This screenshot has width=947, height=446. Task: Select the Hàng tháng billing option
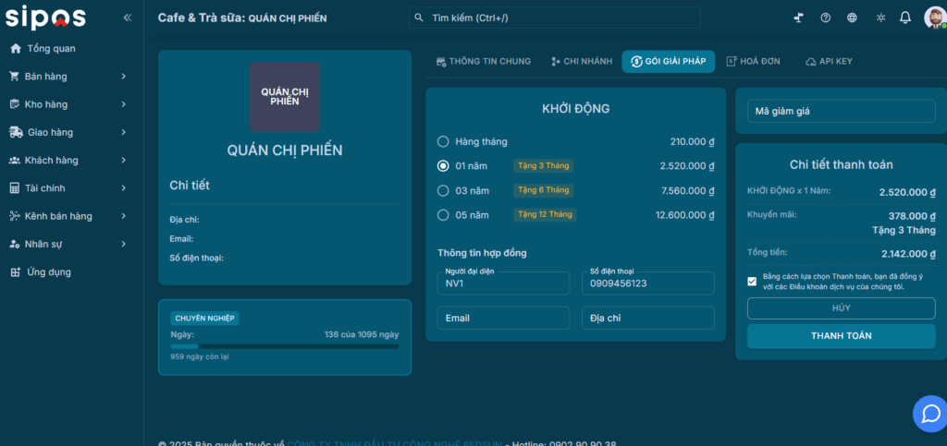click(443, 141)
